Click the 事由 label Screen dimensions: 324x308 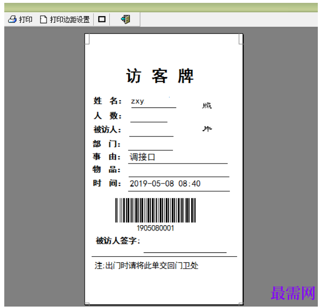tap(106, 157)
